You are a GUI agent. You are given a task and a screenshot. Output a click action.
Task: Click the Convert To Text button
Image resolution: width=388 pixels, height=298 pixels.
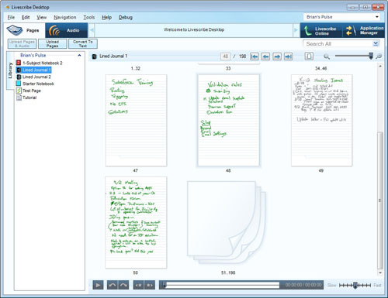83,43
